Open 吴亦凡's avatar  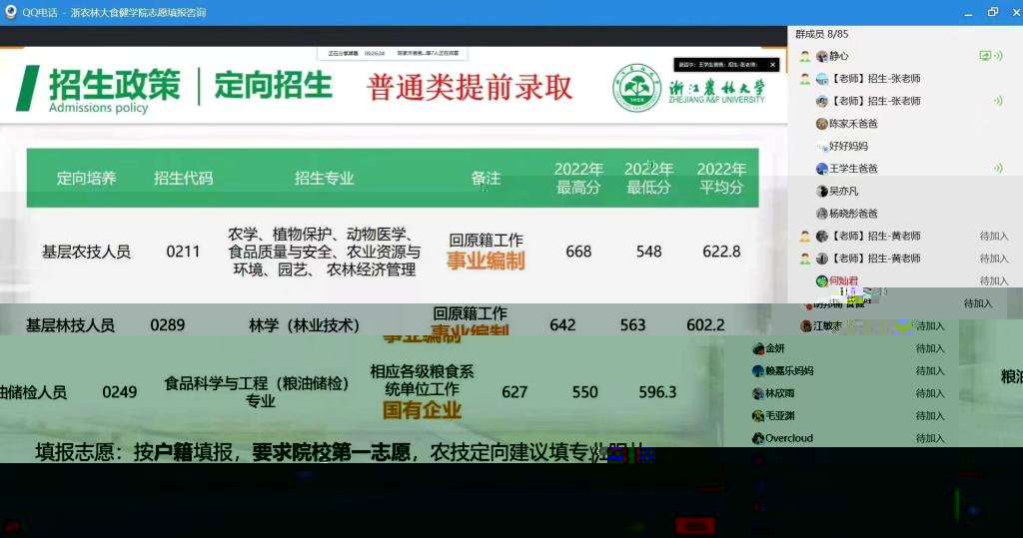click(x=822, y=191)
